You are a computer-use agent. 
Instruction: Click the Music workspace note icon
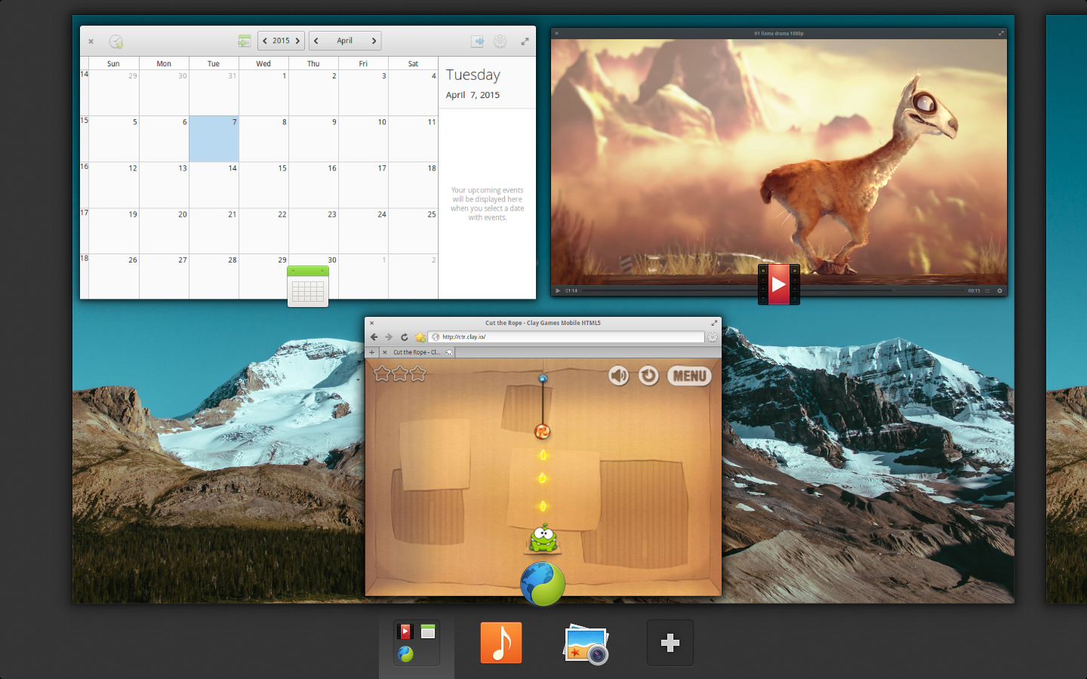[x=501, y=643]
